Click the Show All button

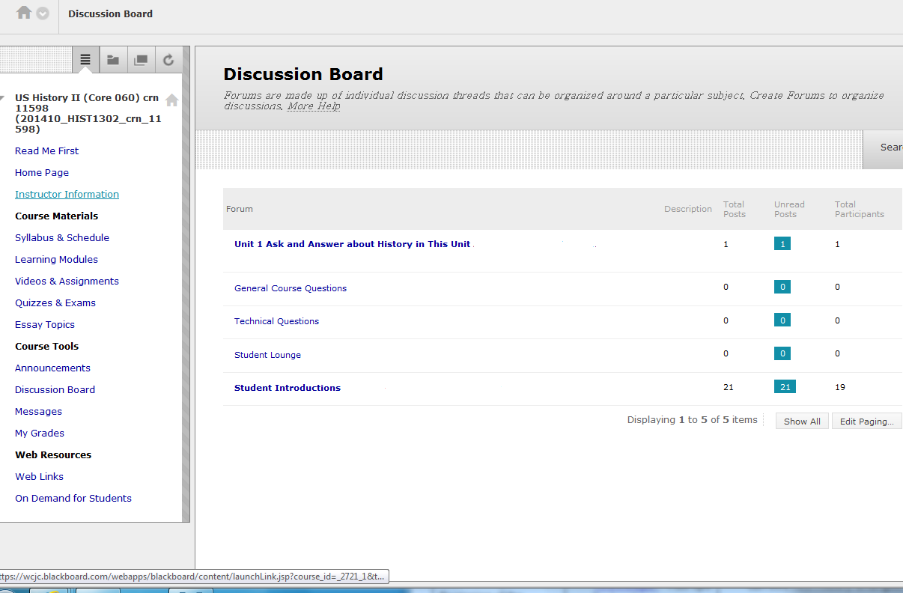point(802,421)
